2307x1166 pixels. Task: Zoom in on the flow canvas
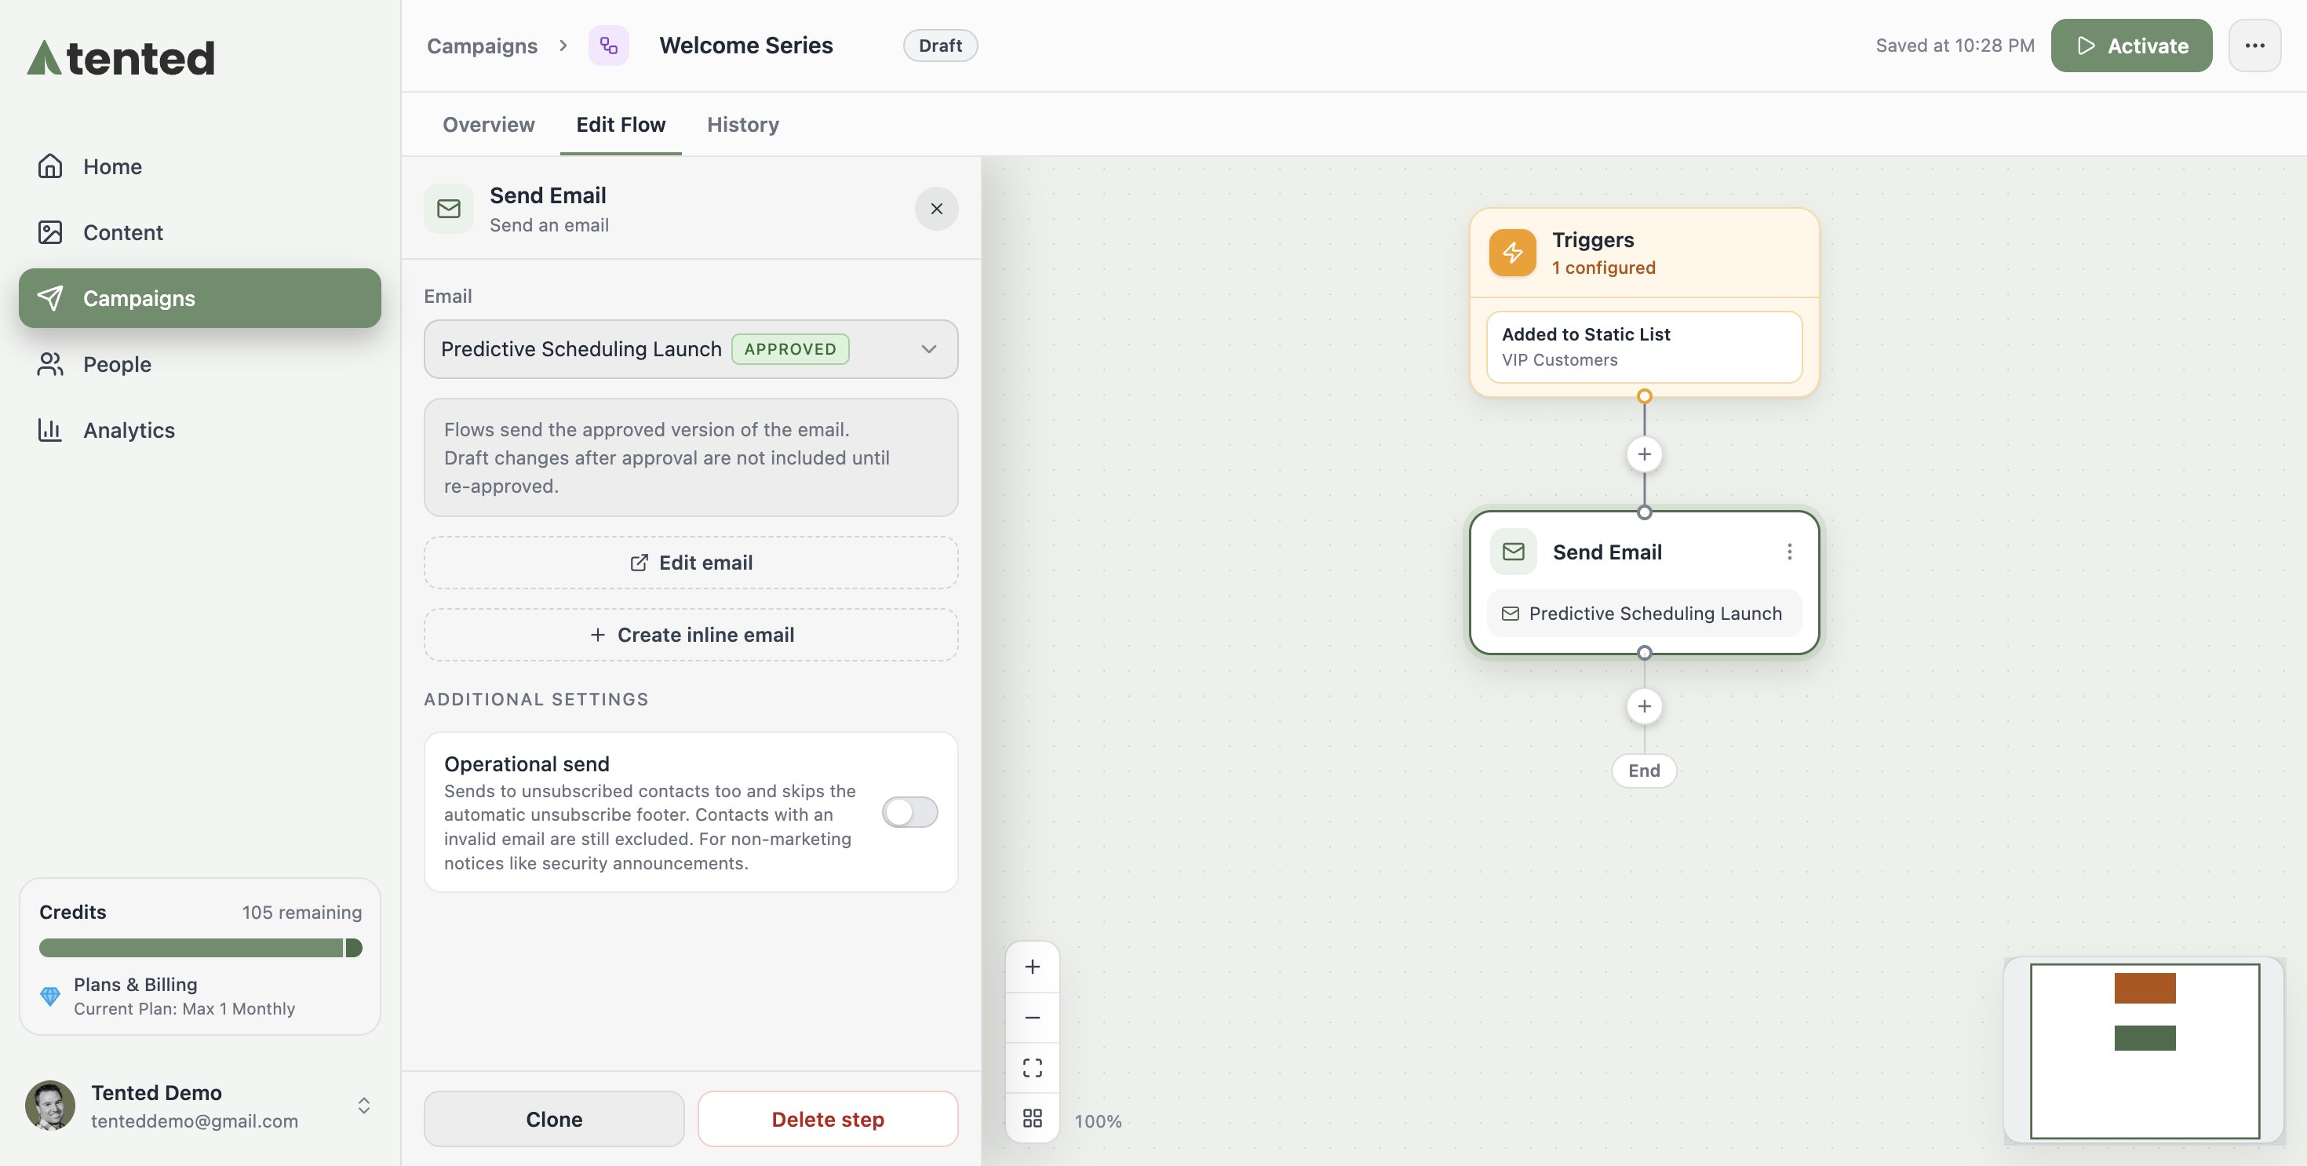pyautogui.click(x=1032, y=966)
